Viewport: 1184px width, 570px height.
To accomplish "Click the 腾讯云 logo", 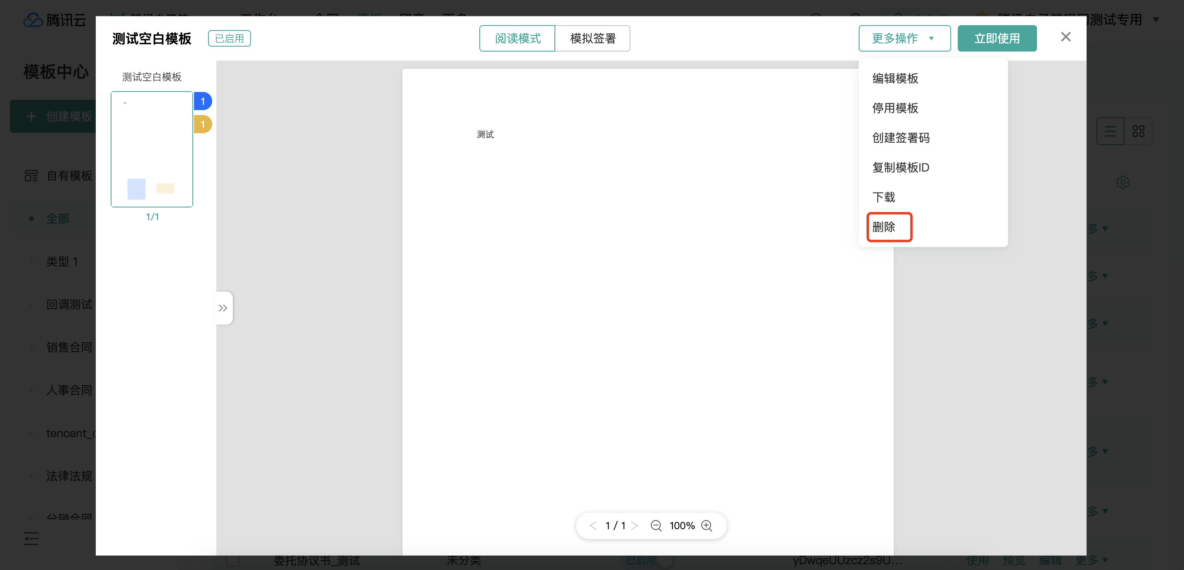I will (x=55, y=20).
